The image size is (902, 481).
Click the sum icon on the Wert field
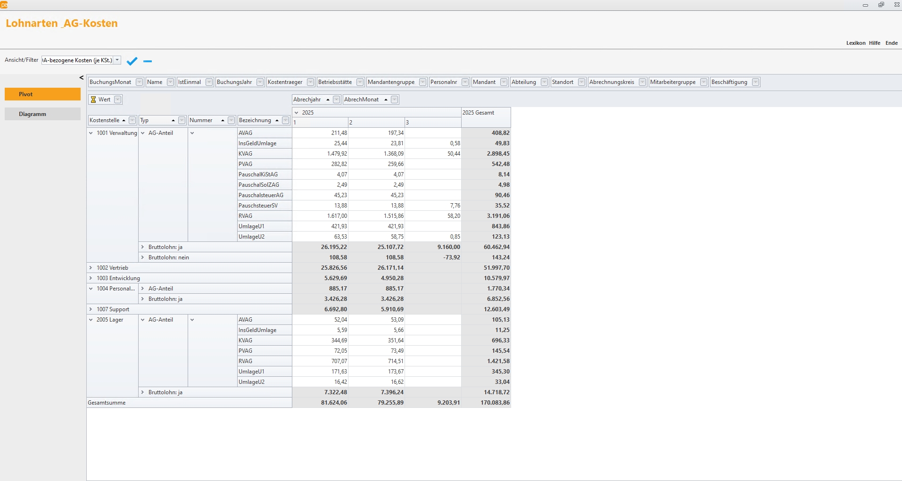pyautogui.click(x=93, y=100)
